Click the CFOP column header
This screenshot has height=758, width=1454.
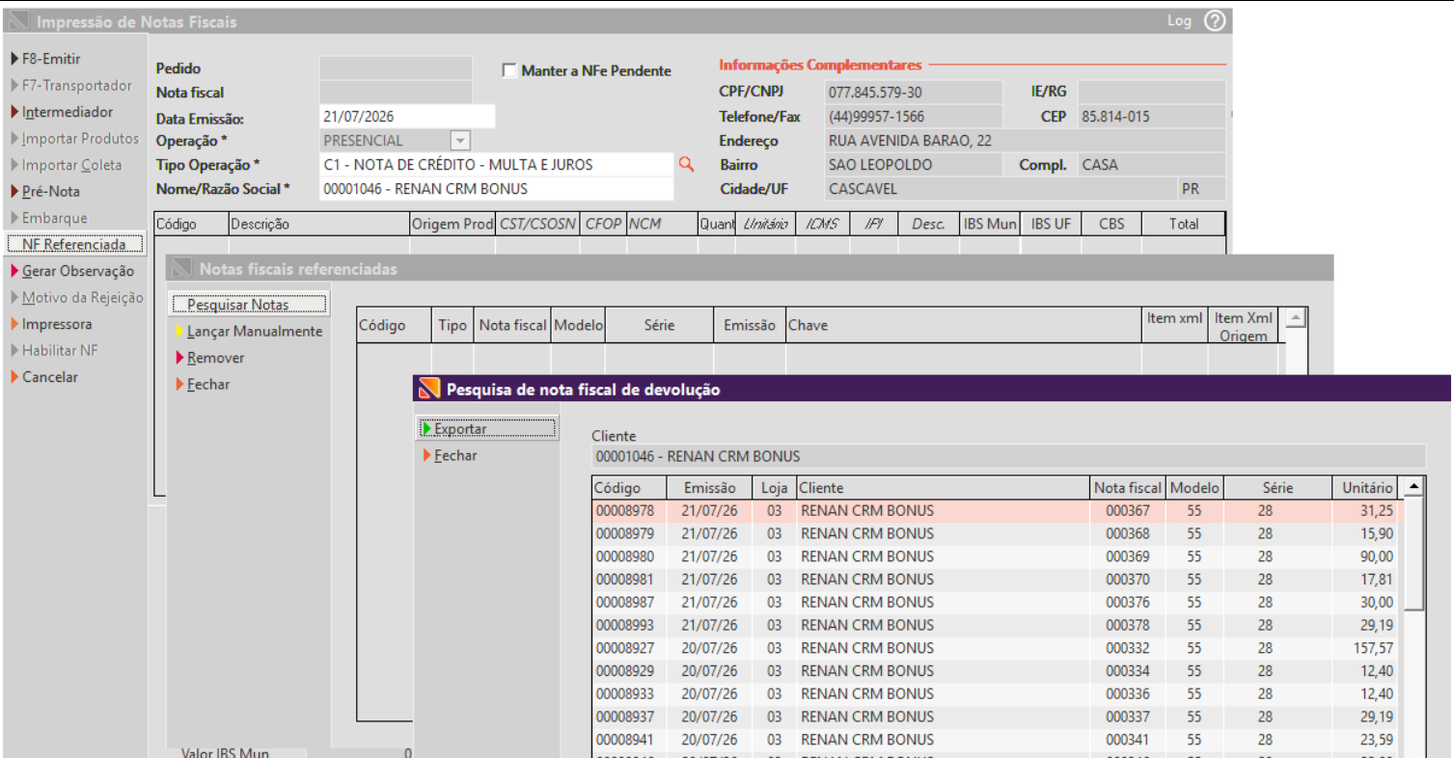pyautogui.click(x=603, y=224)
